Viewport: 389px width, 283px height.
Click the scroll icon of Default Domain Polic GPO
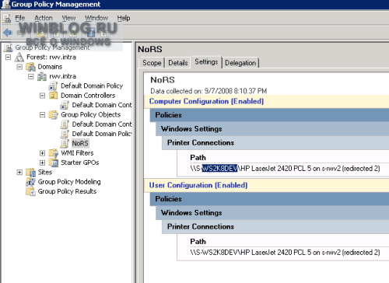[x=65, y=134]
